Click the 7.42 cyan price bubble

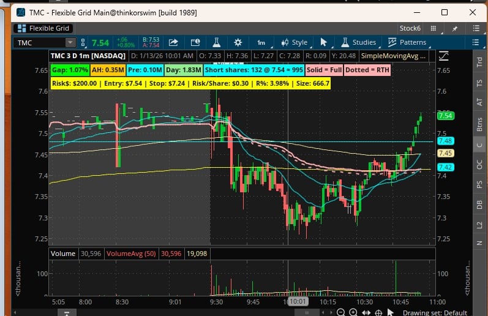click(x=446, y=167)
